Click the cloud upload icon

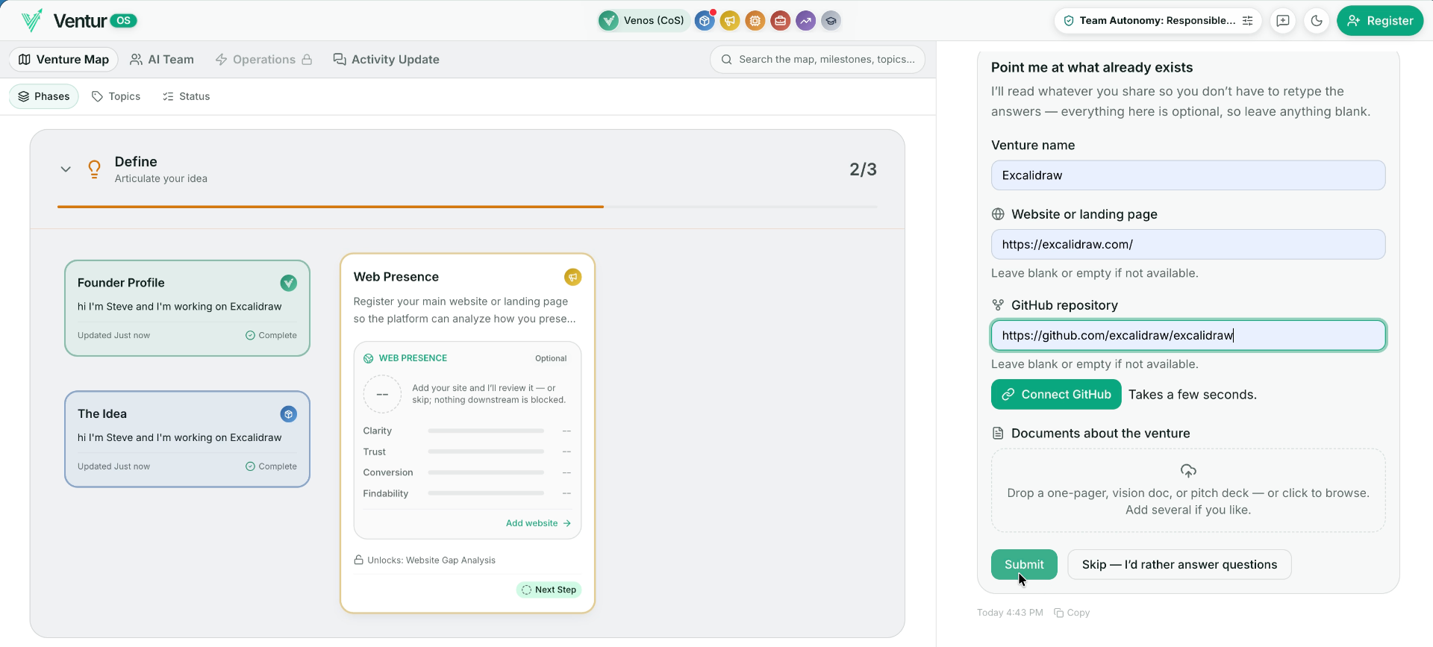coord(1188,471)
